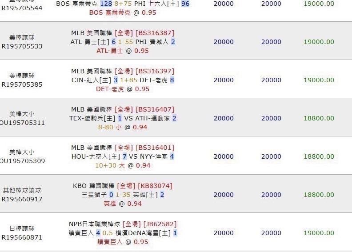Click bet ID R195705533
The width and height of the screenshot is (352, 252).
22,46
